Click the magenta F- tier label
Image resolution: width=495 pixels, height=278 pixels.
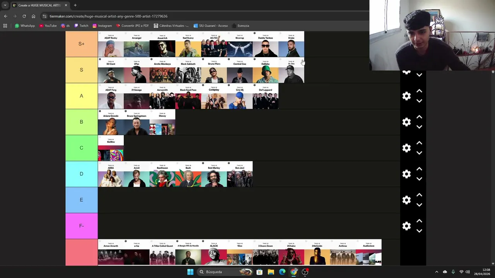81,226
